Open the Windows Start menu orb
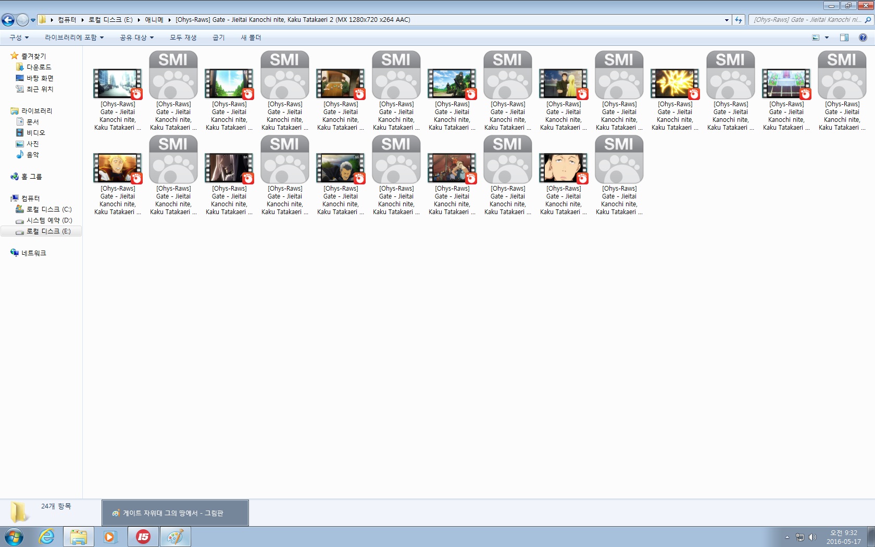 tap(14, 537)
